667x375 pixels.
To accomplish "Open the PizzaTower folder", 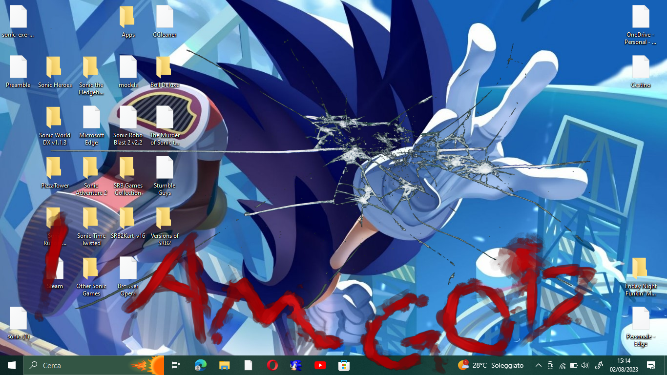I will coord(55,173).
